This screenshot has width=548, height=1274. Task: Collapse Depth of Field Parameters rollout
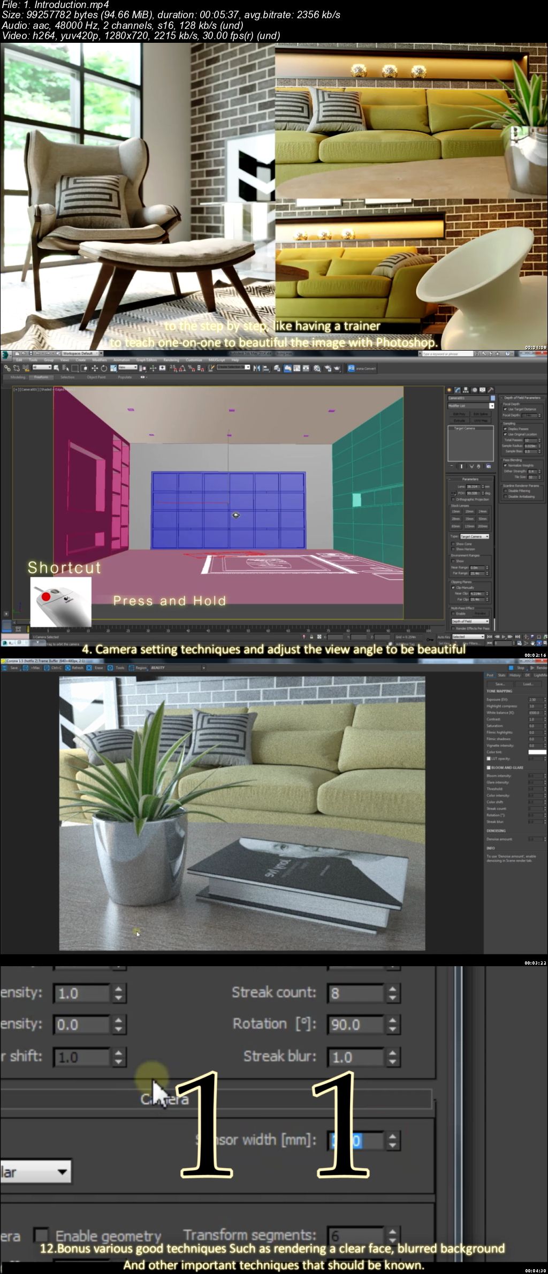click(522, 398)
